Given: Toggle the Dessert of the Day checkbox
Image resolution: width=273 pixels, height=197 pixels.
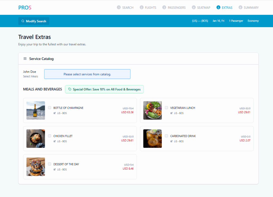Looking at the screenshot, I should coord(50,164).
